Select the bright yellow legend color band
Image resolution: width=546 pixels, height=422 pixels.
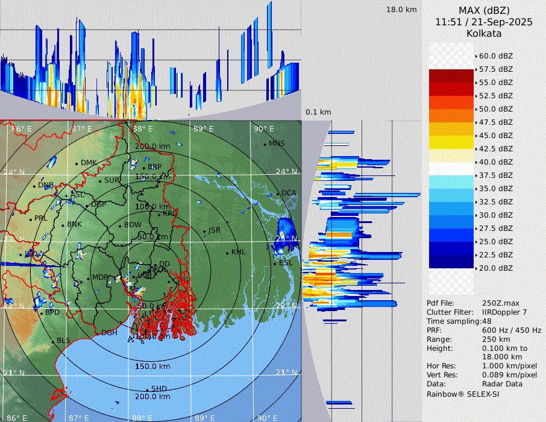pyautogui.click(x=451, y=142)
